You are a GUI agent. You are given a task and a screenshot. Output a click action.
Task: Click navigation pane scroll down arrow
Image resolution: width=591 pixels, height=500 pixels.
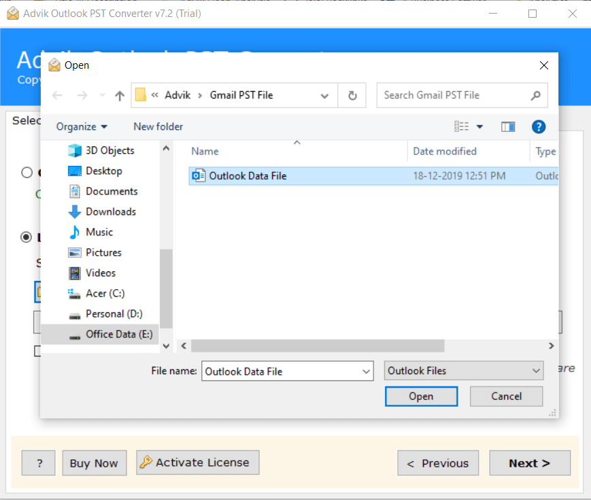click(166, 346)
